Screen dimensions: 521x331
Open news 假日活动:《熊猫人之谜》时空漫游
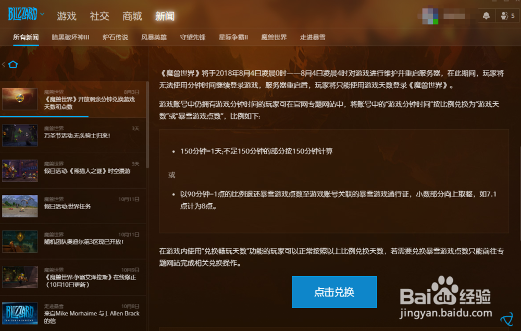click(x=73, y=171)
